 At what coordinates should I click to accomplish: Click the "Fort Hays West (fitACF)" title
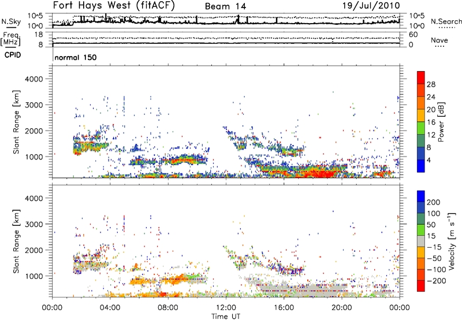pos(114,5)
